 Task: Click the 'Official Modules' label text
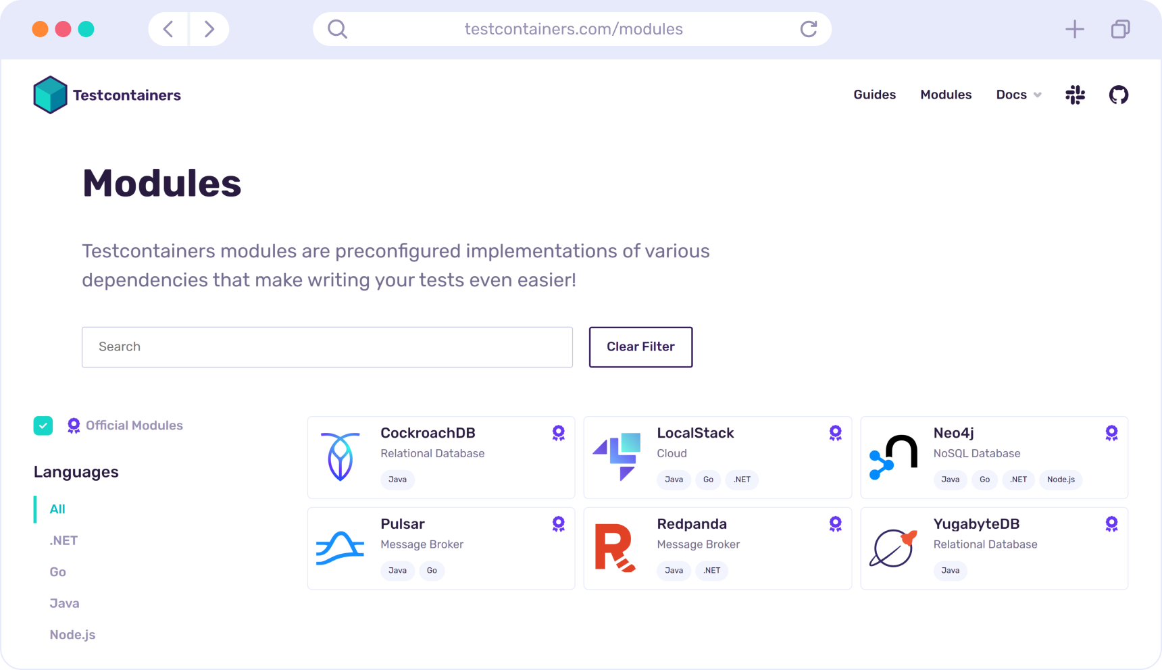[134, 426]
